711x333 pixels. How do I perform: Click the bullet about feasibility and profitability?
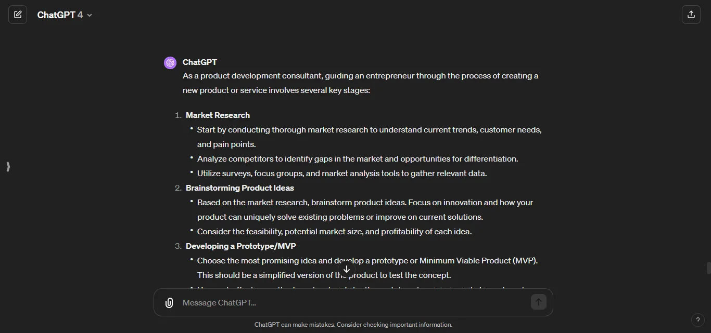(x=334, y=232)
